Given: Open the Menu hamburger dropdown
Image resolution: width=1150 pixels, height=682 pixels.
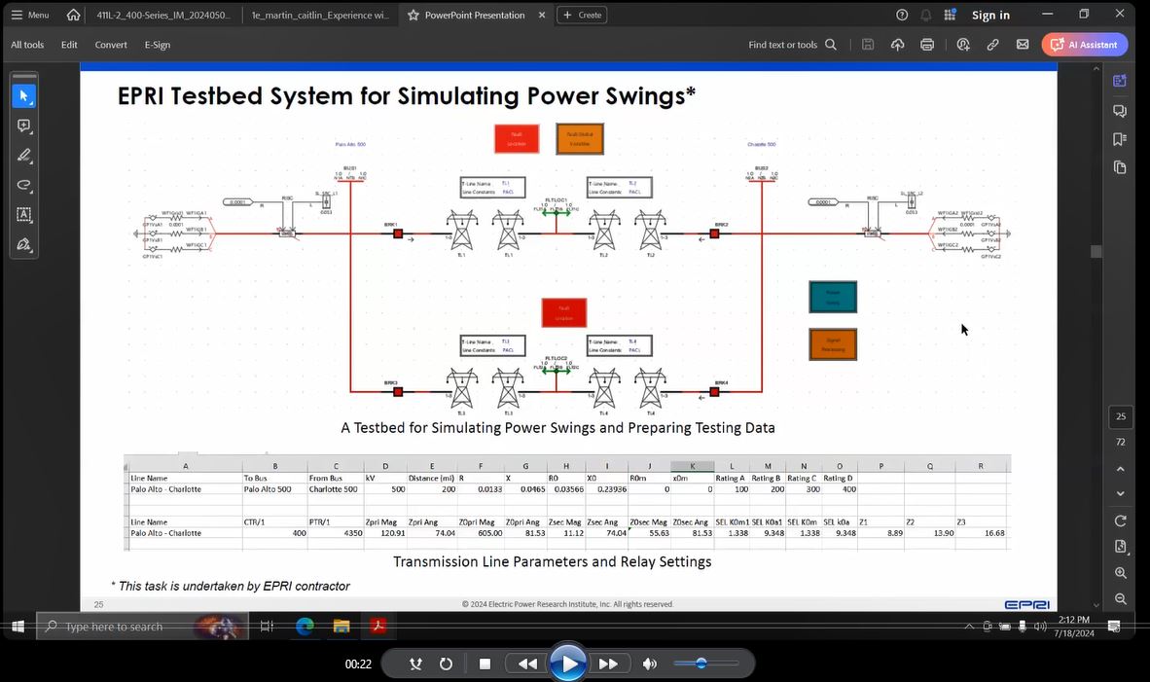Looking at the screenshot, I should tap(29, 15).
